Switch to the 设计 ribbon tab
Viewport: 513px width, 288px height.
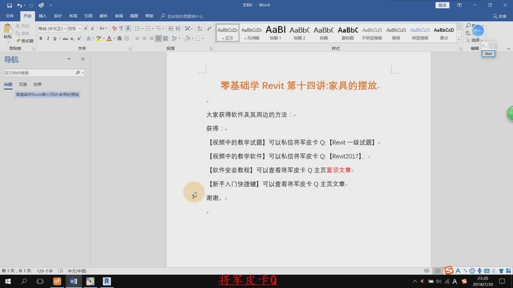[x=58, y=16]
